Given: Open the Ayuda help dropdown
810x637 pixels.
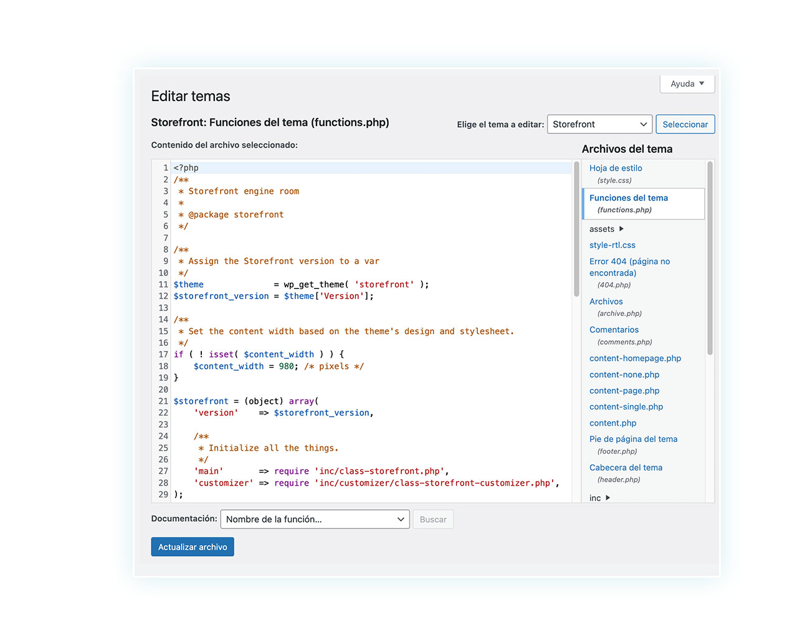Looking at the screenshot, I should [687, 84].
